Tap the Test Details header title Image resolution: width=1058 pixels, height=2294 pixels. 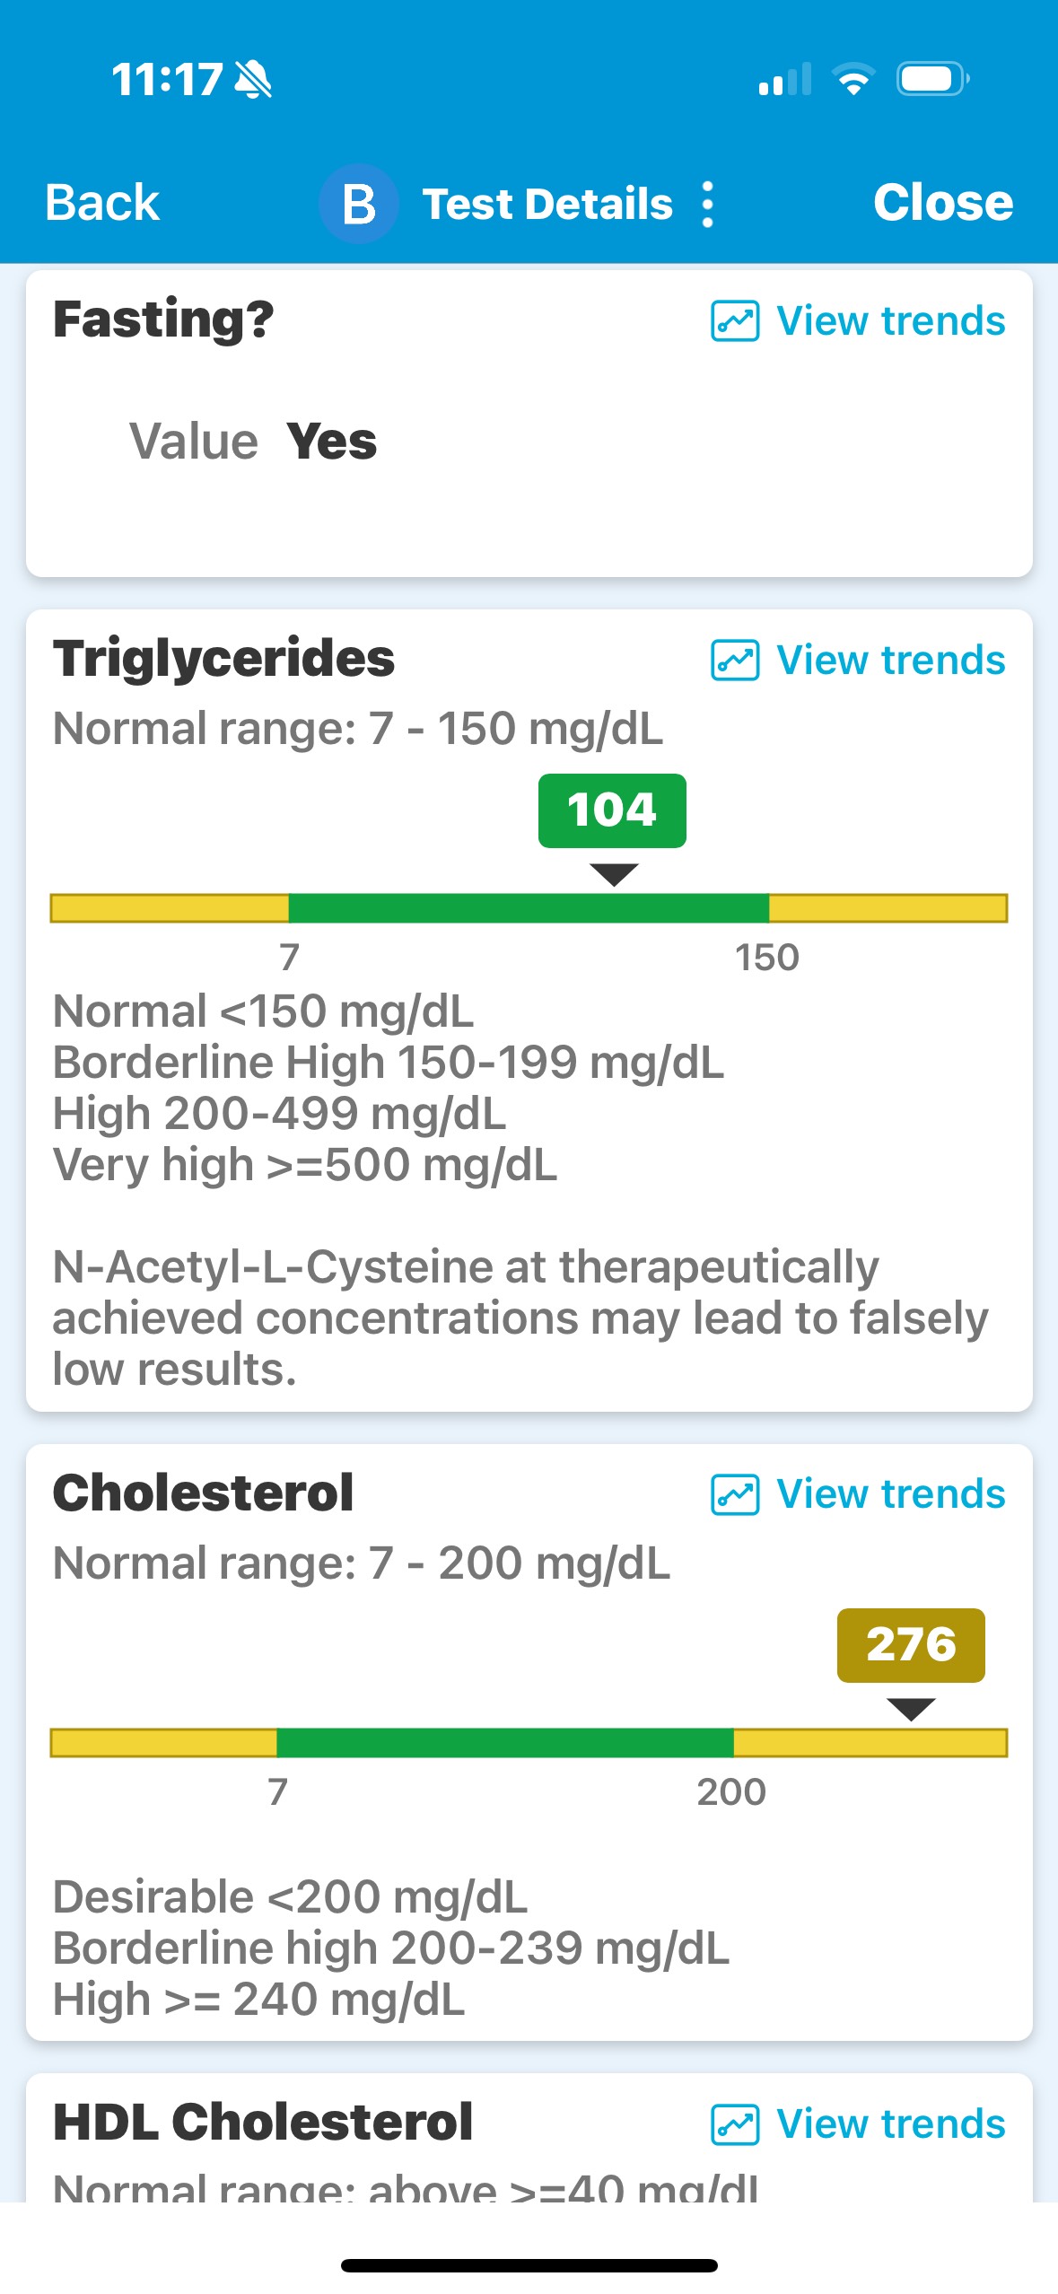[546, 204]
